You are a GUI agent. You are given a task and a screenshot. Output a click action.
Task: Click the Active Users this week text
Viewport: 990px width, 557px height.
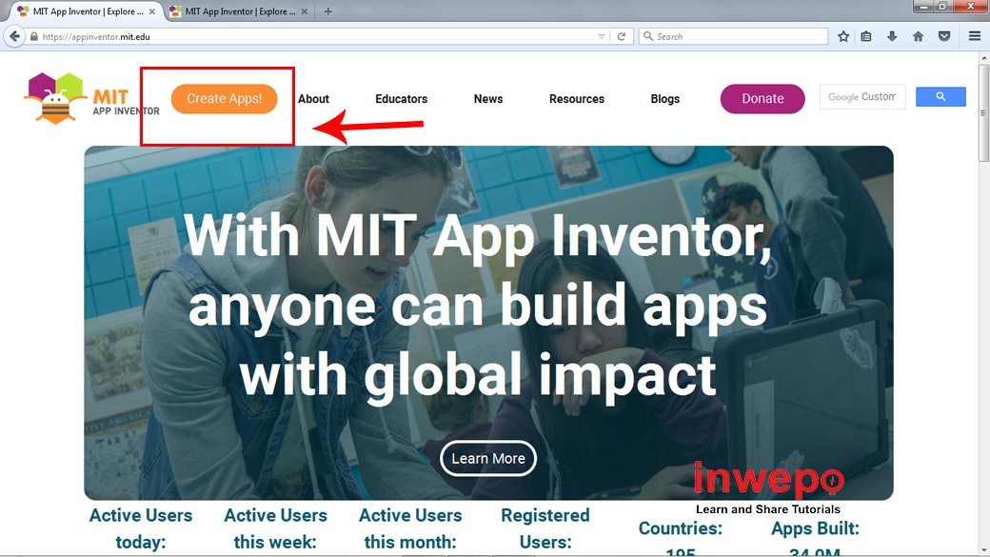pyautogui.click(x=275, y=528)
